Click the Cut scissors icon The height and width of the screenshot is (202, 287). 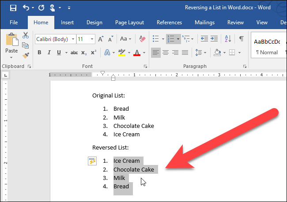[26, 36]
